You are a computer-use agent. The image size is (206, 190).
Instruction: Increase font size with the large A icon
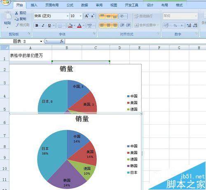click(87, 16)
